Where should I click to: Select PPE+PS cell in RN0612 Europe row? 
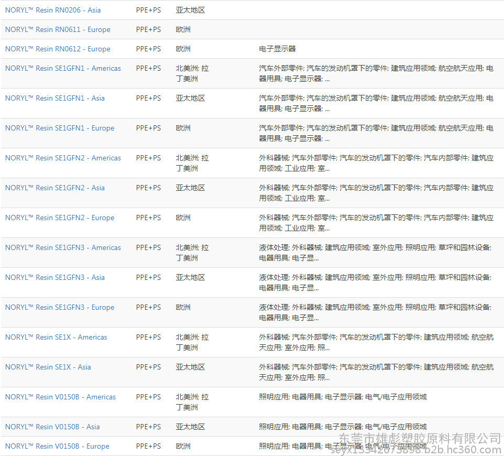click(x=148, y=49)
